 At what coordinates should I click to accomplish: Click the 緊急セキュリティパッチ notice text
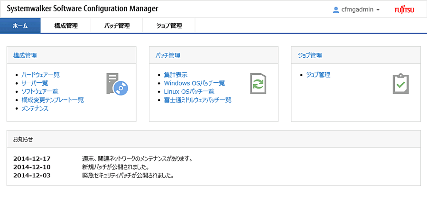(x=128, y=176)
